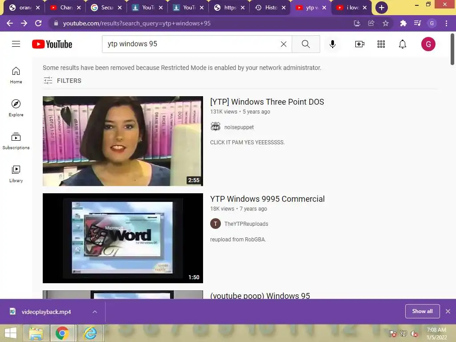
Task: Go back in browser
Action: [10, 23]
